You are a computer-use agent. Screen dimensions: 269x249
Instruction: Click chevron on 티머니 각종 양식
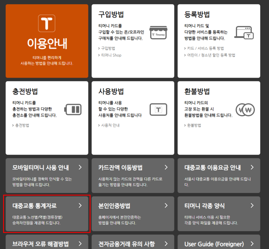252,205
